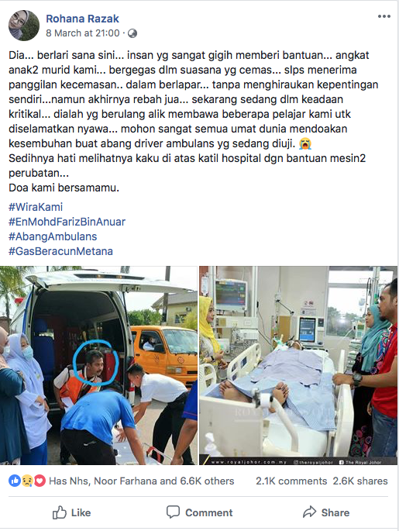Select the #GasBeracunMetana hashtag
Screen dimensions: 399x531
coord(60,251)
